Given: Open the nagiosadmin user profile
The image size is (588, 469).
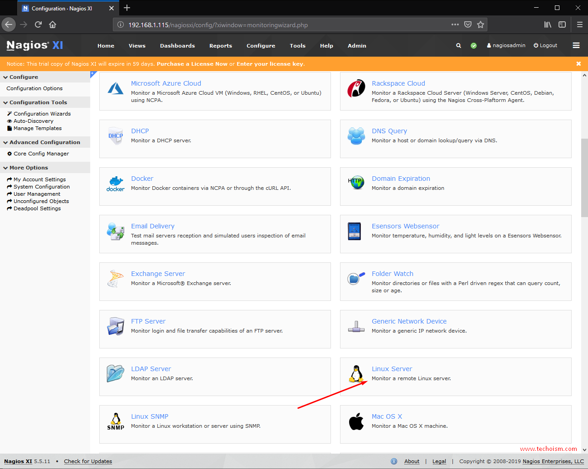Looking at the screenshot, I should coord(506,45).
